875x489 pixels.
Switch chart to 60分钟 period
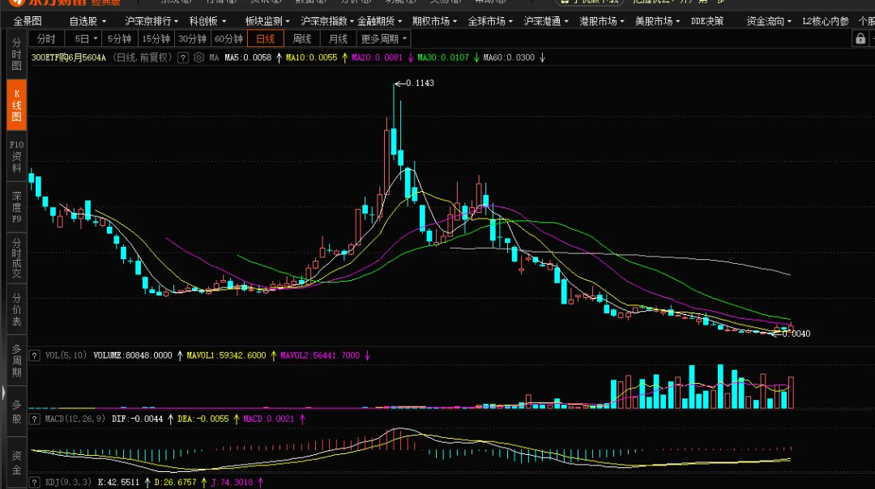click(x=228, y=39)
